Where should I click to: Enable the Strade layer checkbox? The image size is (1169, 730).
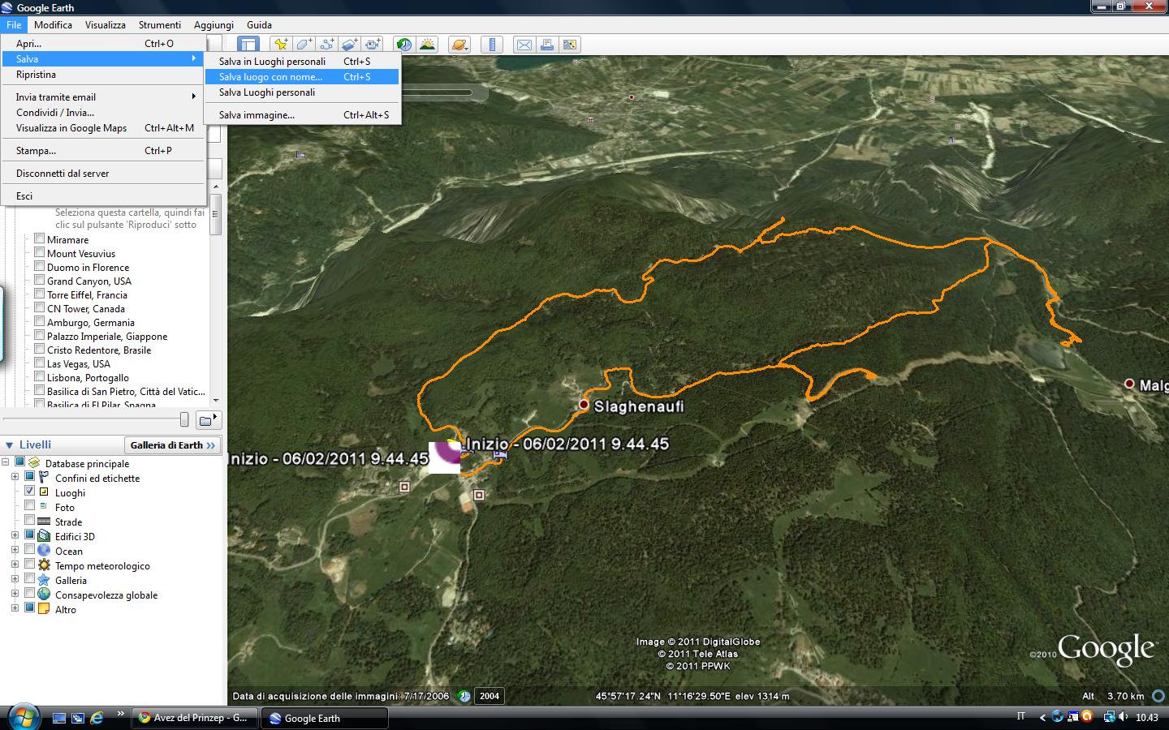click(30, 522)
